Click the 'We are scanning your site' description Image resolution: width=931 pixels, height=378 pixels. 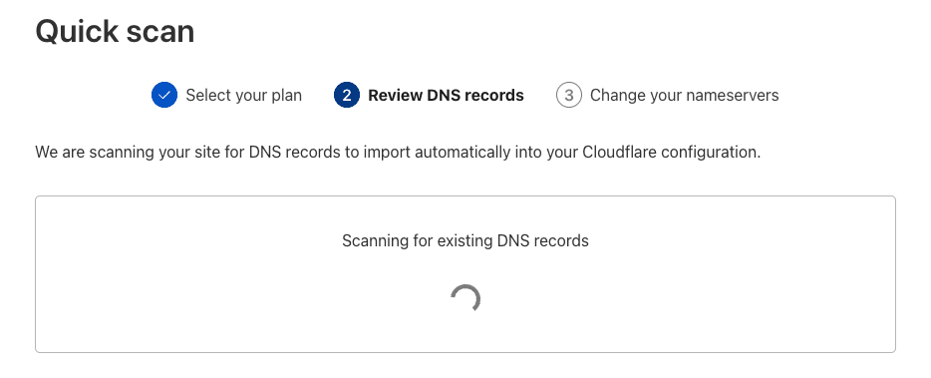point(398,153)
